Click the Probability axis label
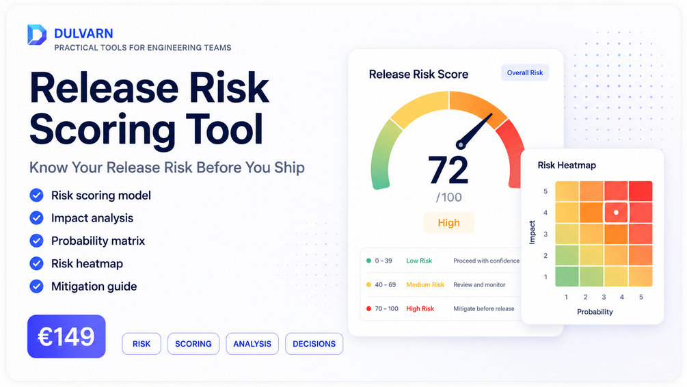This screenshot has width=687, height=387. (x=595, y=312)
